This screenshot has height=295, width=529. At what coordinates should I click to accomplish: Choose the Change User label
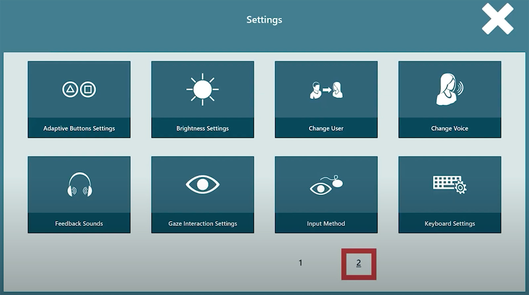point(326,129)
